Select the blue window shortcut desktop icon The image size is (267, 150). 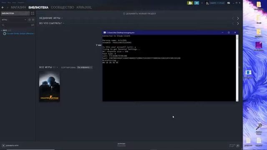pos(248,74)
